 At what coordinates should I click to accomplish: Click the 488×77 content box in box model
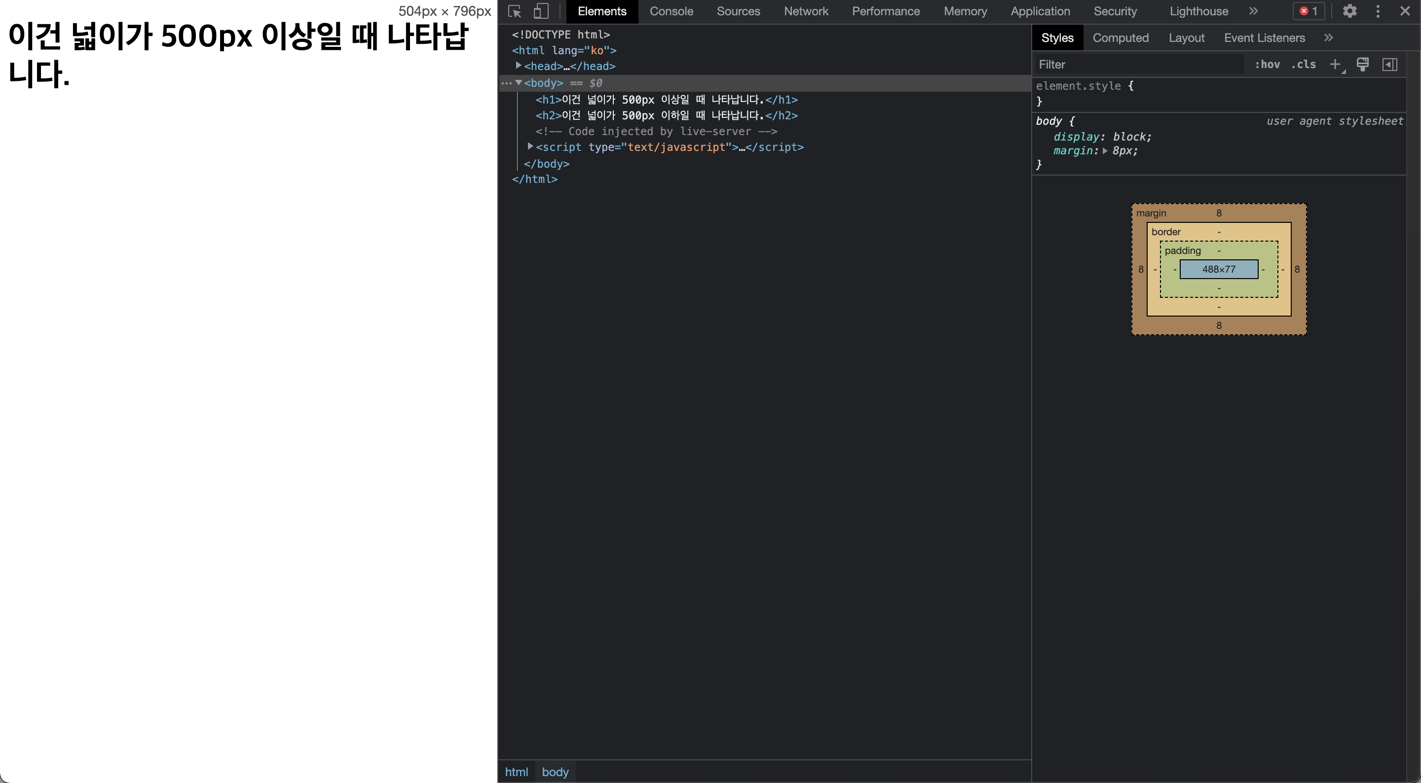point(1219,269)
